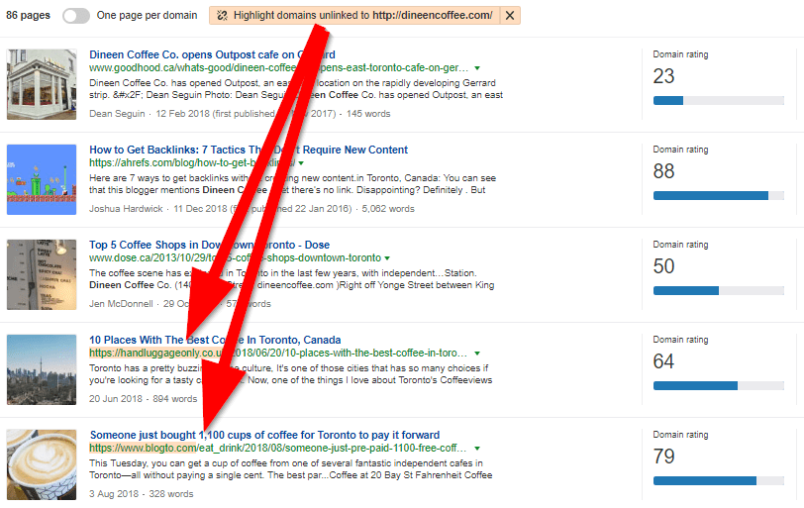Click the www.dose.ca green URL
804x508 pixels.
coord(235,257)
